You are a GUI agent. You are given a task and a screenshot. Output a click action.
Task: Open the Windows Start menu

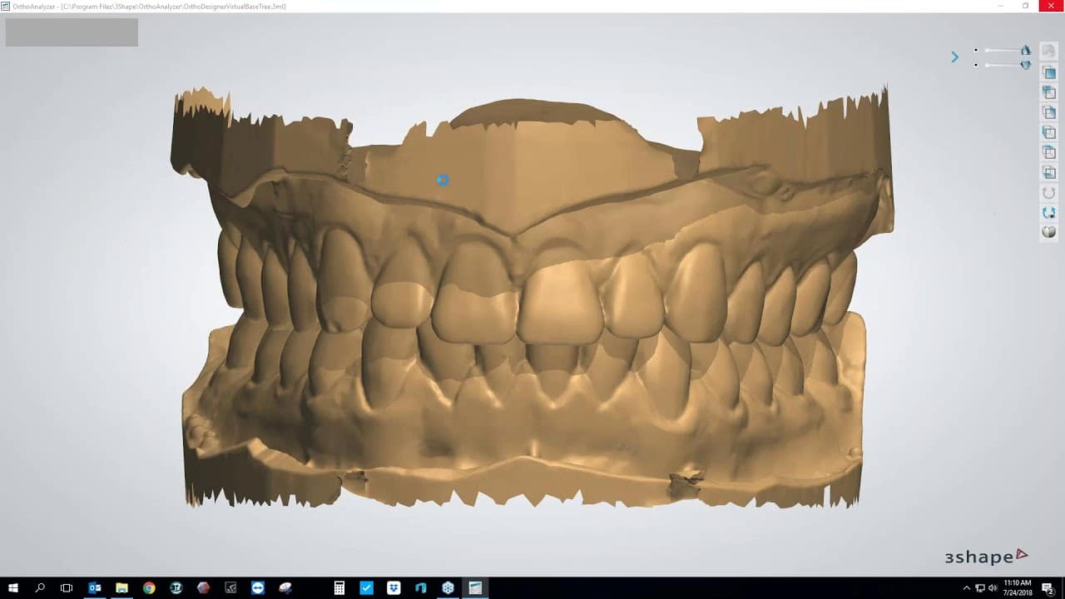coord(13,588)
